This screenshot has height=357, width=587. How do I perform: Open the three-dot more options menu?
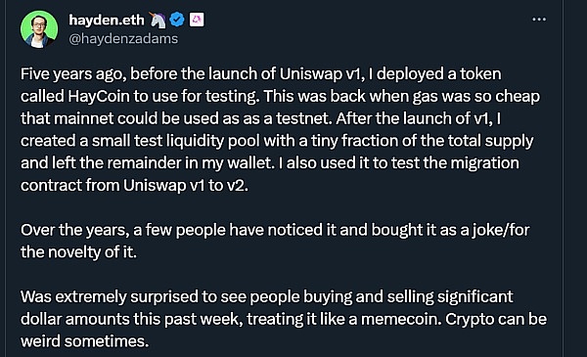(x=539, y=20)
